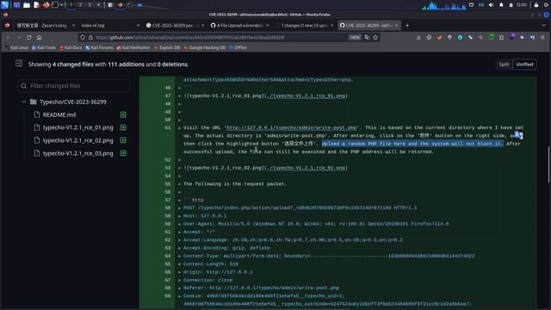Follow the typecho/admin/write-post.php URL link
This screenshot has width=551, height=310.
tap(291, 127)
